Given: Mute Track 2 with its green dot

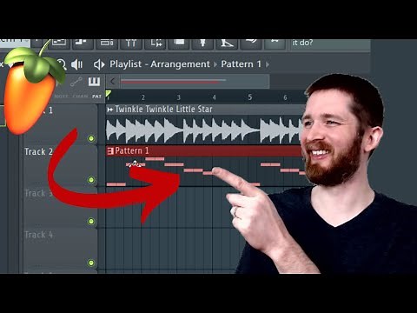Looking at the screenshot, I should point(91,180).
